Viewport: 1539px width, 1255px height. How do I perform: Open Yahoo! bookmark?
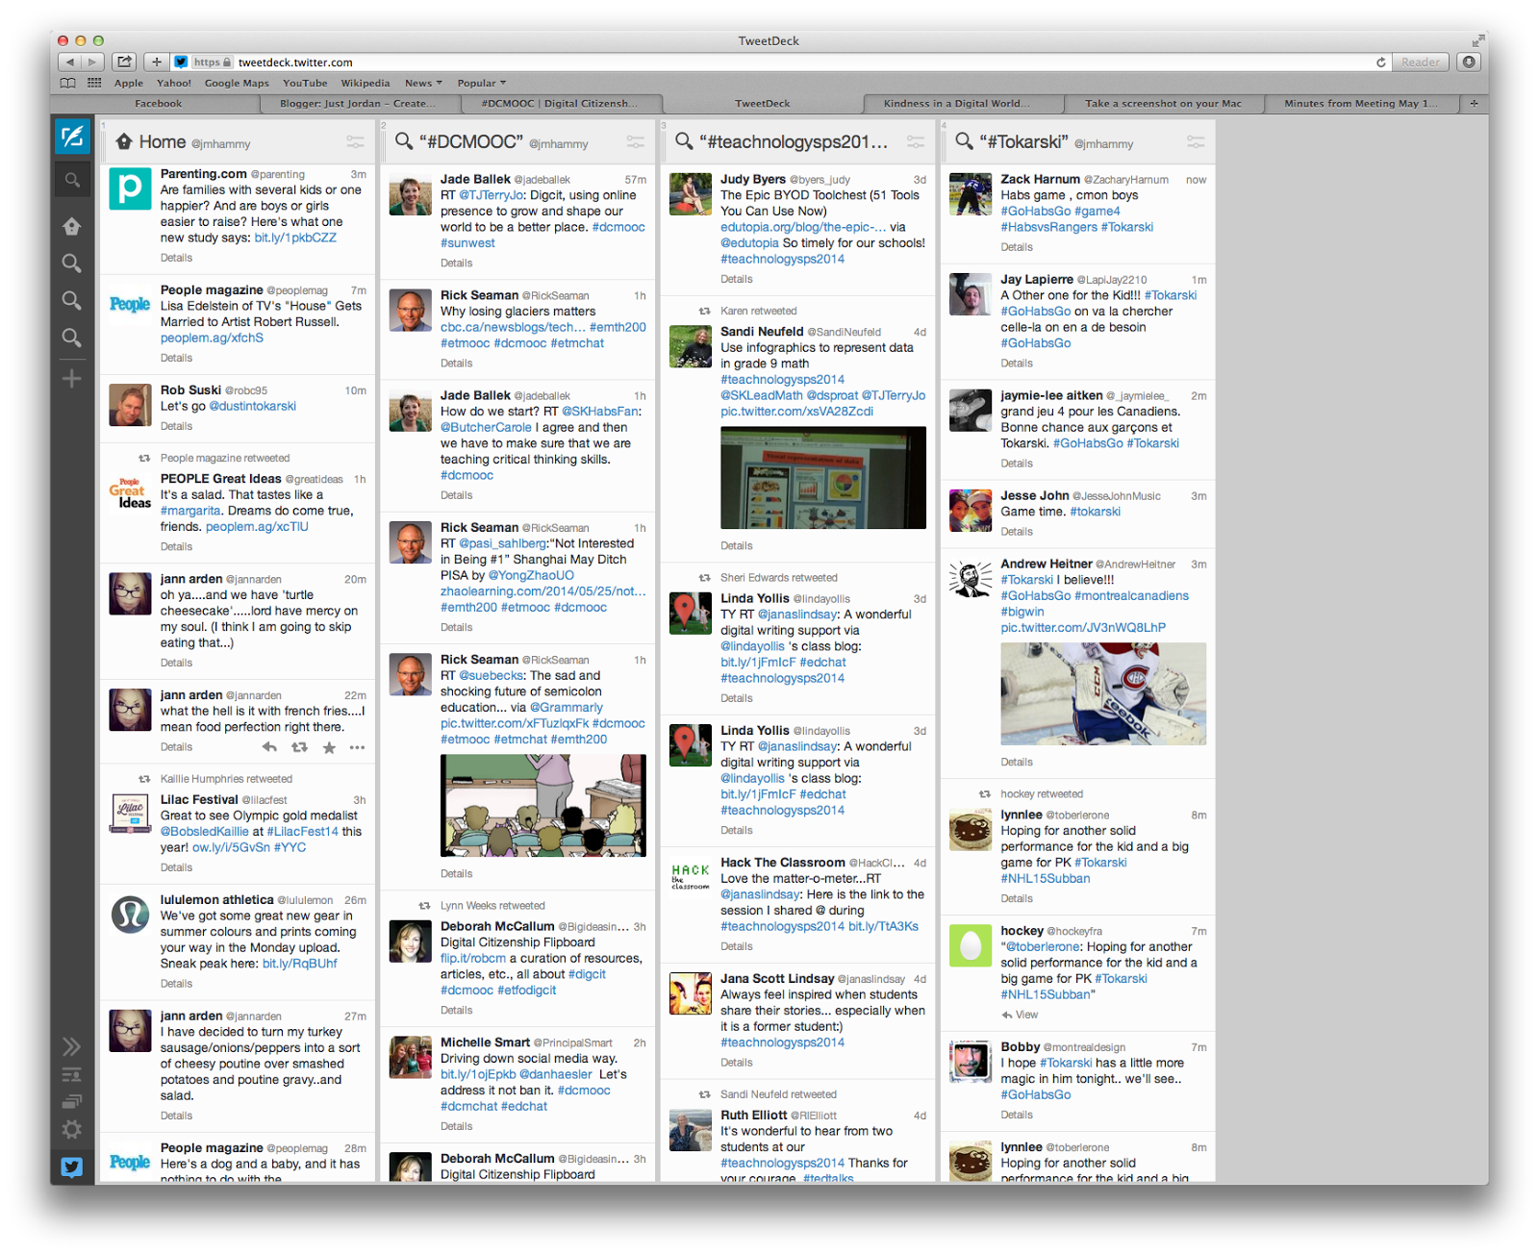174,84
